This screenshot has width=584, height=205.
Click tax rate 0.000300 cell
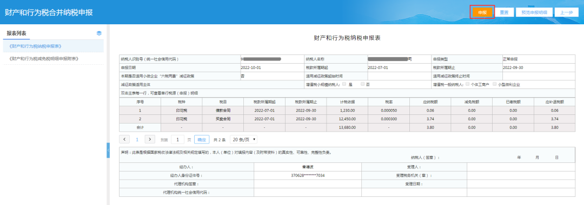tap(389, 119)
